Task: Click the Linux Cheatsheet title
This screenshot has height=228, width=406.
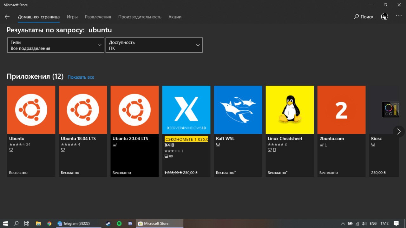Action: point(285,139)
